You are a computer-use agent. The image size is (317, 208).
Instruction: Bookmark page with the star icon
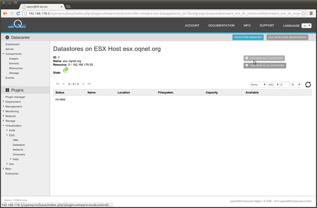point(303,14)
